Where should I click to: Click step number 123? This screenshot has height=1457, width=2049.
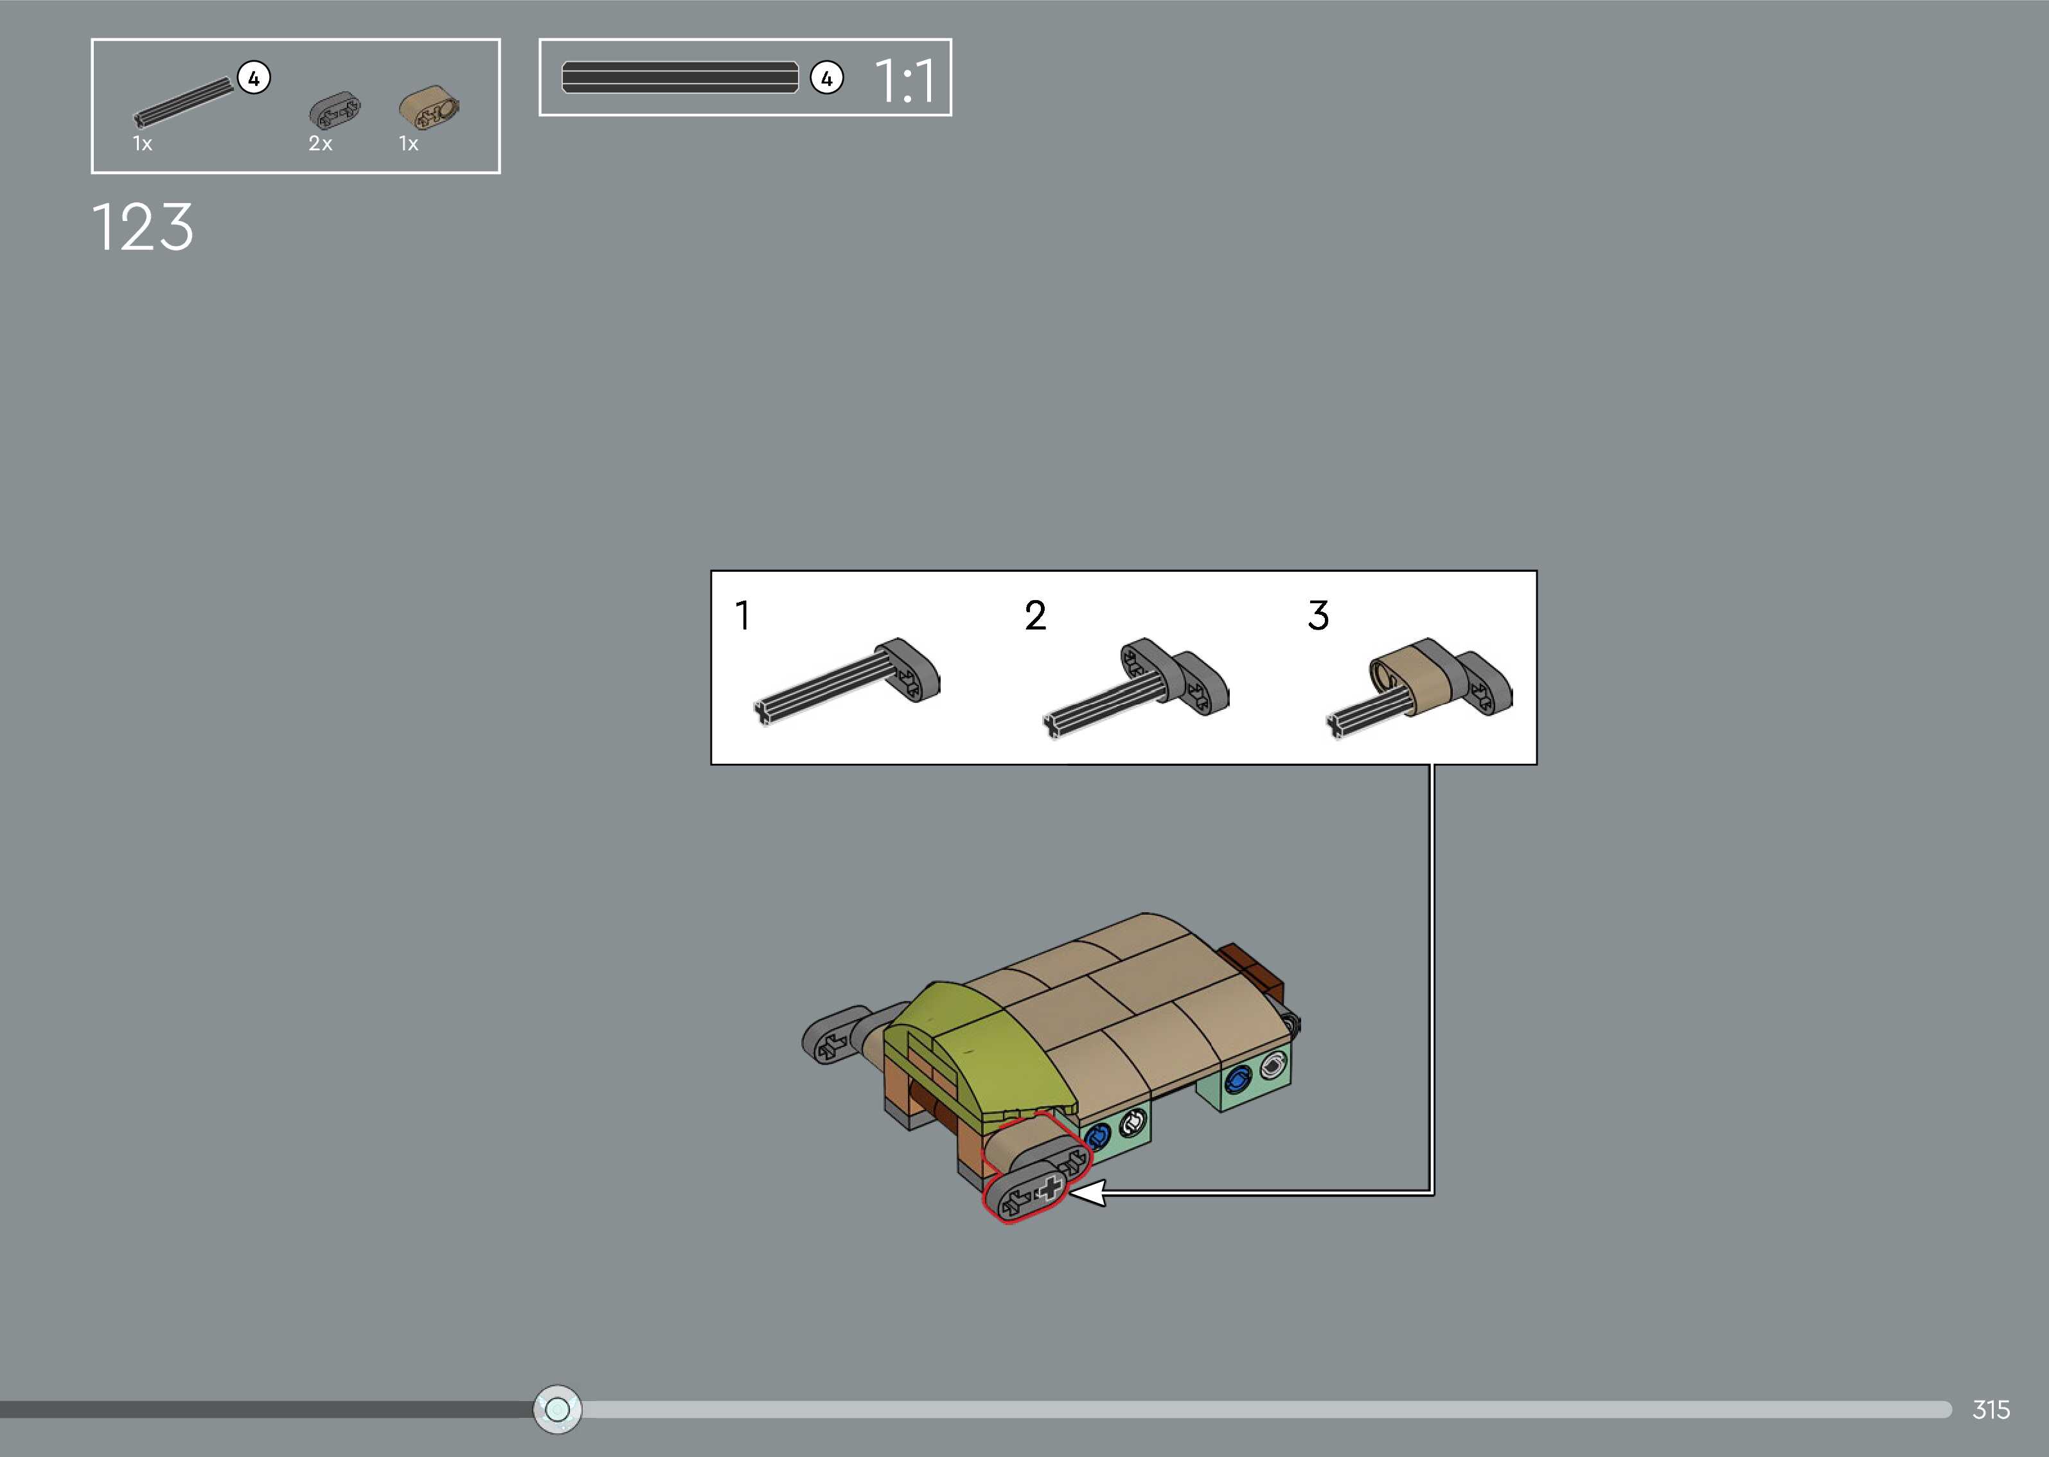[x=143, y=227]
